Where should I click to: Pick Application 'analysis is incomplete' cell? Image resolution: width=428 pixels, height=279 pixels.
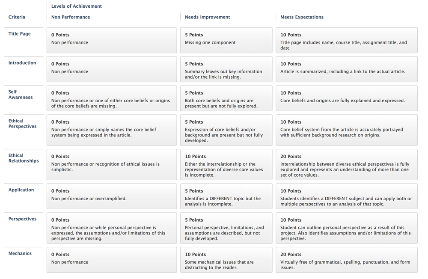click(x=226, y=196)
